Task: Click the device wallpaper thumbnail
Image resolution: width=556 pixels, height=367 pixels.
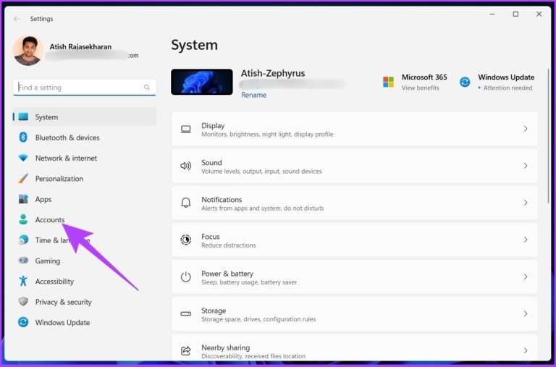Action: 202,82
